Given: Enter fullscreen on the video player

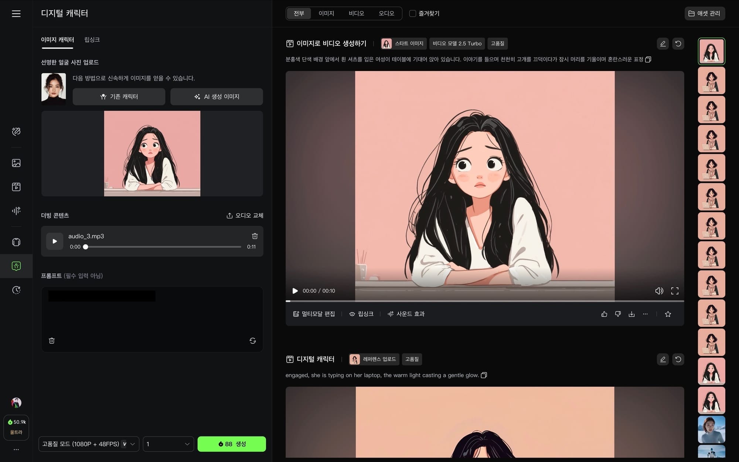Looking at the screenshot, I should pos(675,291).
